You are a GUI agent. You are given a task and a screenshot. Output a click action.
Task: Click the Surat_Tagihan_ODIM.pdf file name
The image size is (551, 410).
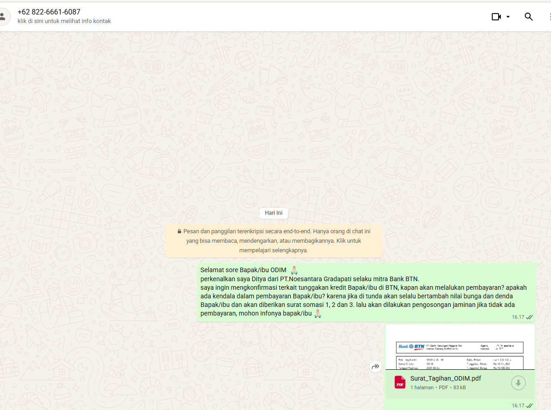tap(445, 378)
